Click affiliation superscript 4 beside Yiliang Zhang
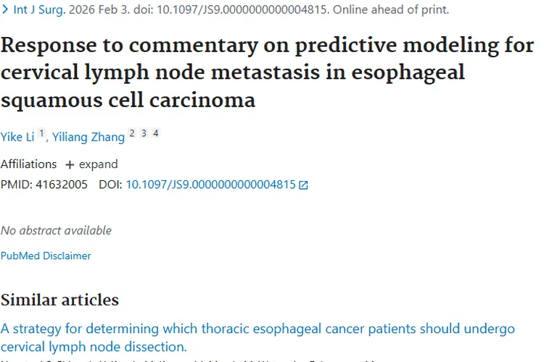Screen dimensions: 544x362 click(156, 134)
